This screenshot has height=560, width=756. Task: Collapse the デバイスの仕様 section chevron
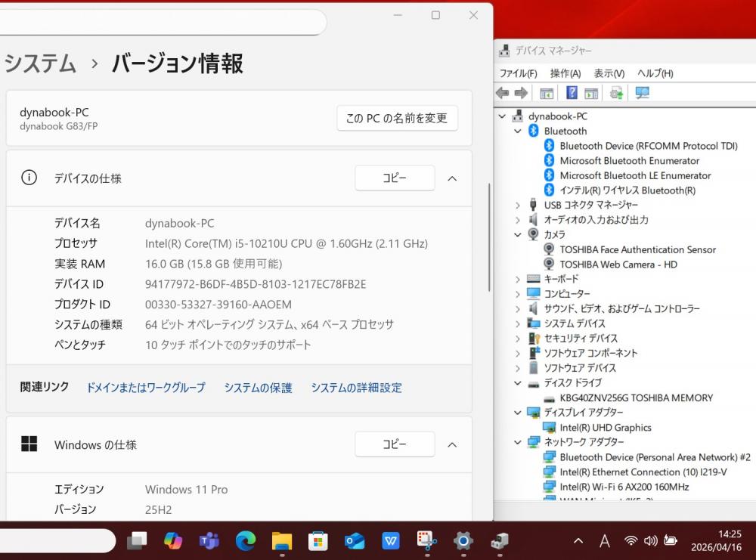click(x=452, y=178)
